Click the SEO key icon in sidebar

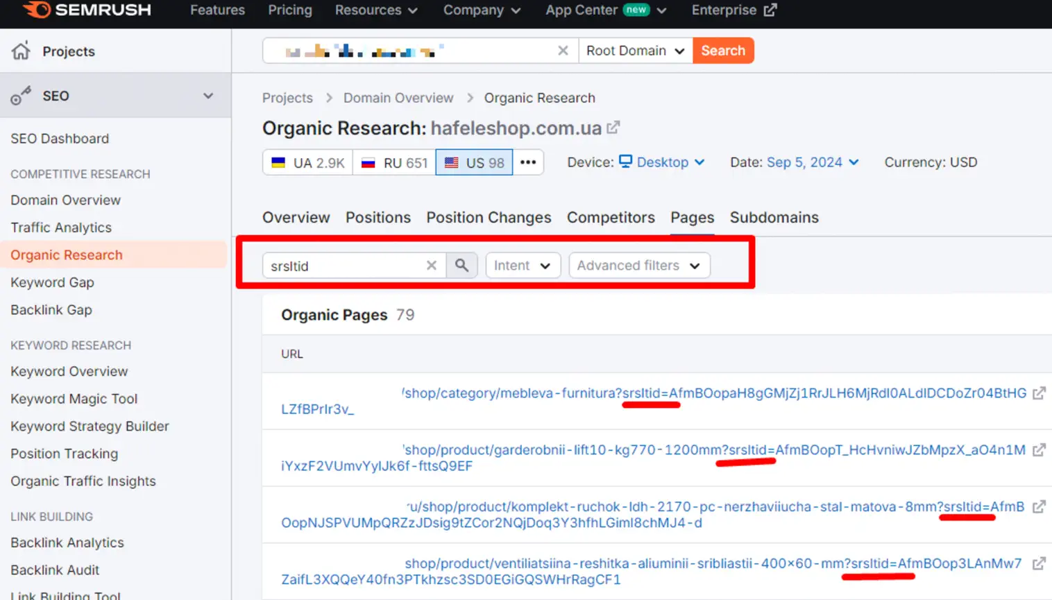[x=21, y=96]
